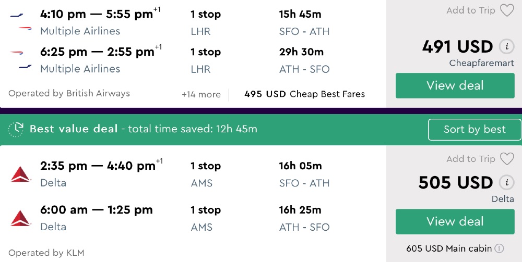Click the info icon next to Main cabin
522x262 pixels.
coord(500,248)
